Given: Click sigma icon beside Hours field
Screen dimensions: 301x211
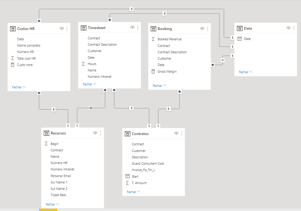Looking at the screenshot, I should [83, 64].
